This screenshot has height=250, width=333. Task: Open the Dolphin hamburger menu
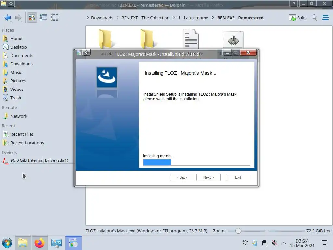point(325,18)
